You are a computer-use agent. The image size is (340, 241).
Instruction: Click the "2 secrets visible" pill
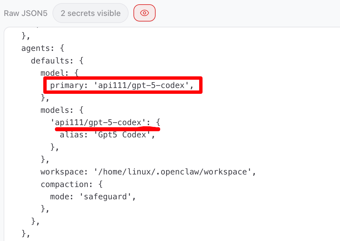pos(90,13)
